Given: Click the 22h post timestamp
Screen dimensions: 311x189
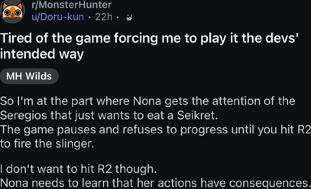Looking at the screenshot, I should [104, 17].
